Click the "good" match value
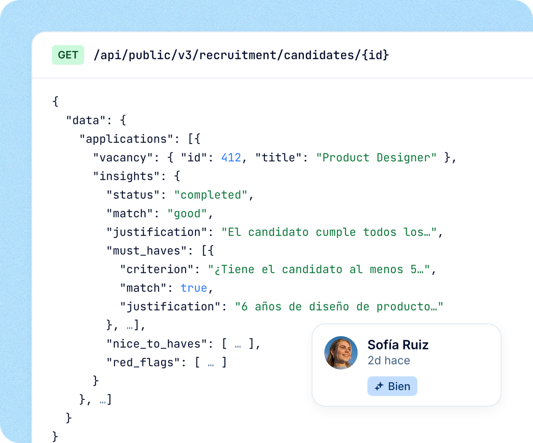This screenshot has width=533, height=443. click(x=187, y=214)
